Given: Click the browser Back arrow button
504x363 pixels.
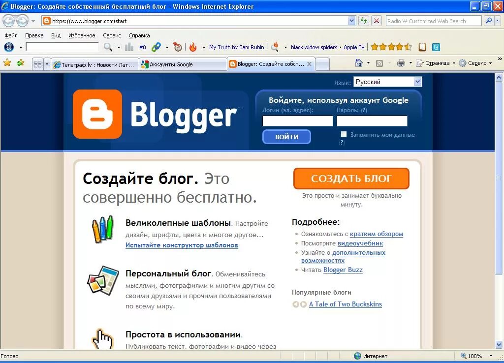Looking at the screenshot, I should coord(9,21).
